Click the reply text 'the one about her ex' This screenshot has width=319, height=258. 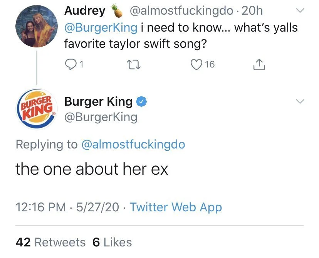click(92, 170)
